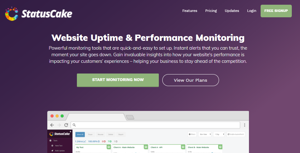
Task: Open Tests in the dashboard sidebar
Action: click(x=54, y=141)
